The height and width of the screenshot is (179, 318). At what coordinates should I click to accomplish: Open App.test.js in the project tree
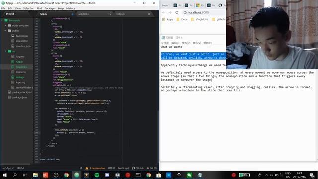pyautogui.click(x=21, y=67)
